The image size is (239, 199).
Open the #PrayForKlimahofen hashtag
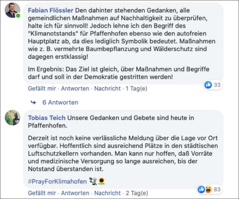[x=58, y=181]
